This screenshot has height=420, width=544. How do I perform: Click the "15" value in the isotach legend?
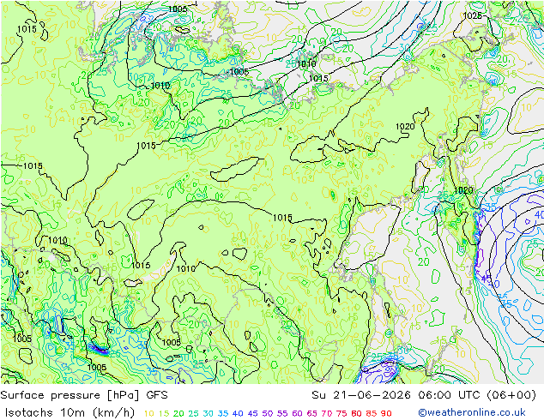[x=164, y=413]
